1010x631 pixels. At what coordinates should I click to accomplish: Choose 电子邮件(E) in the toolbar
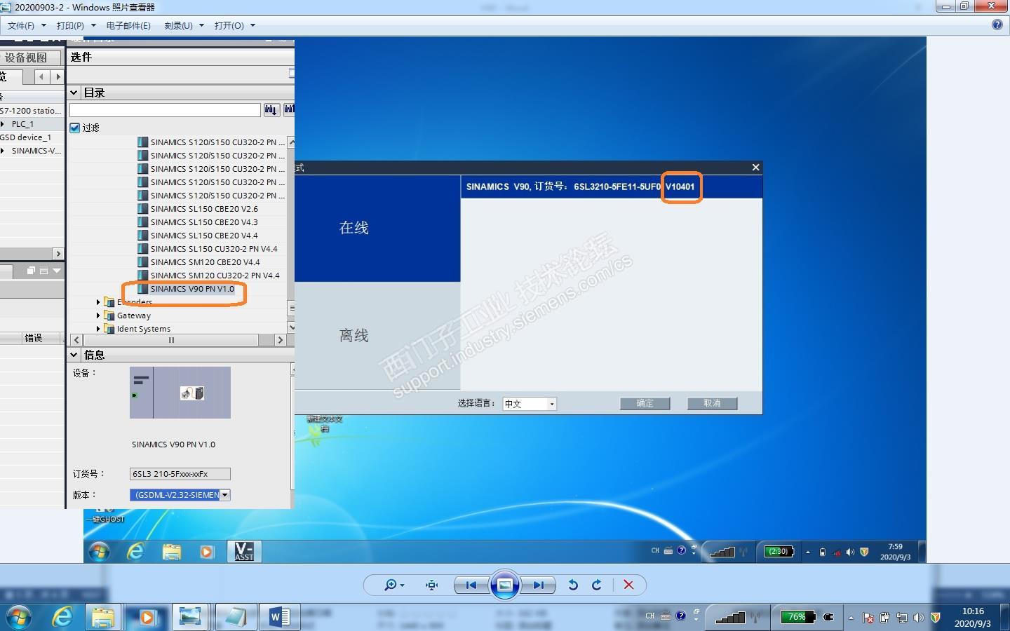click(x=128, y=25)
